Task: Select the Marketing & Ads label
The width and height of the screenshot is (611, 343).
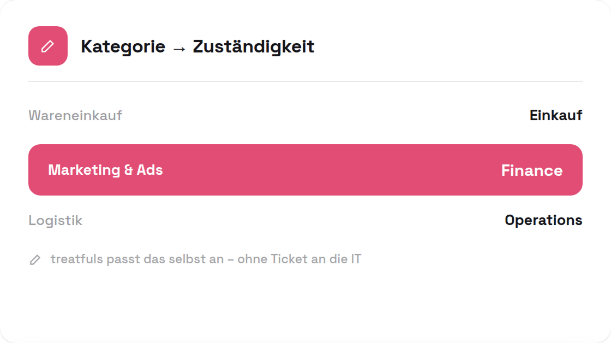Action: click(x=105, y=170)
